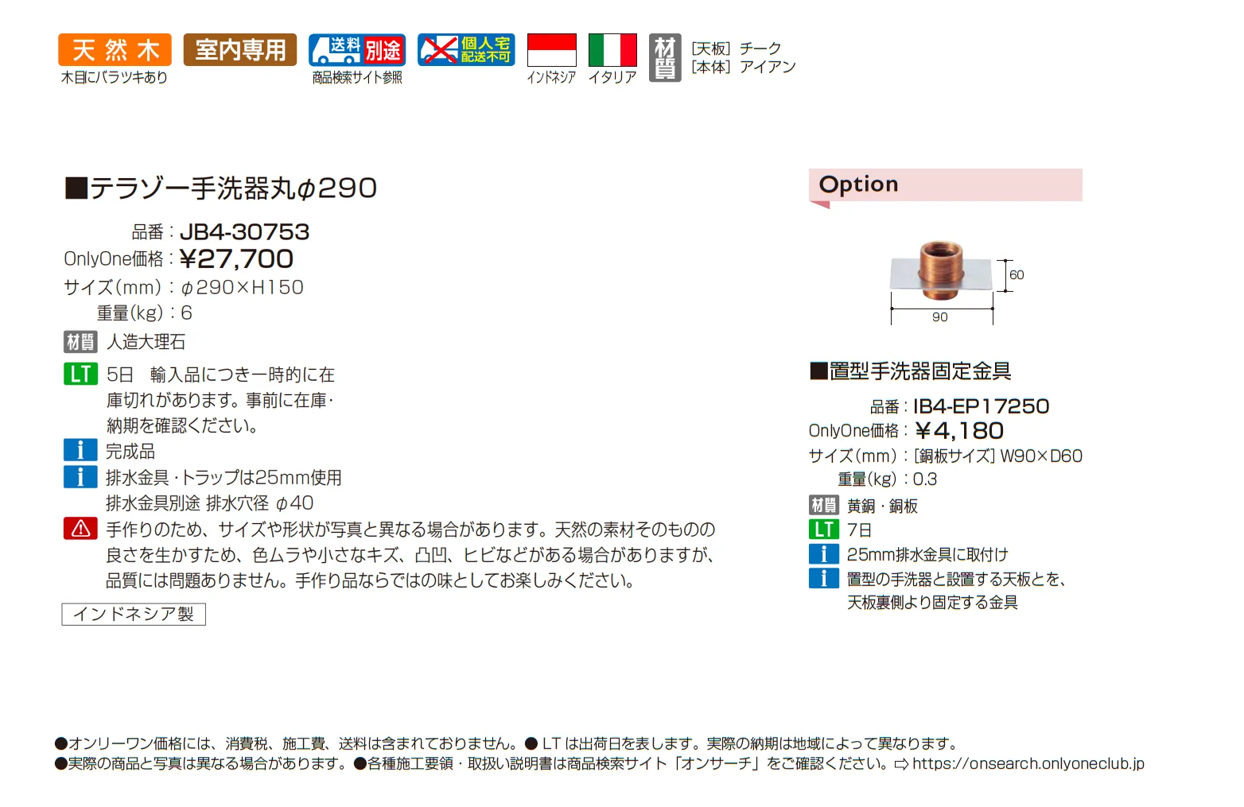Click the info icon beside 排水金具・トラップは25mm使用

(x=80, y=476)
